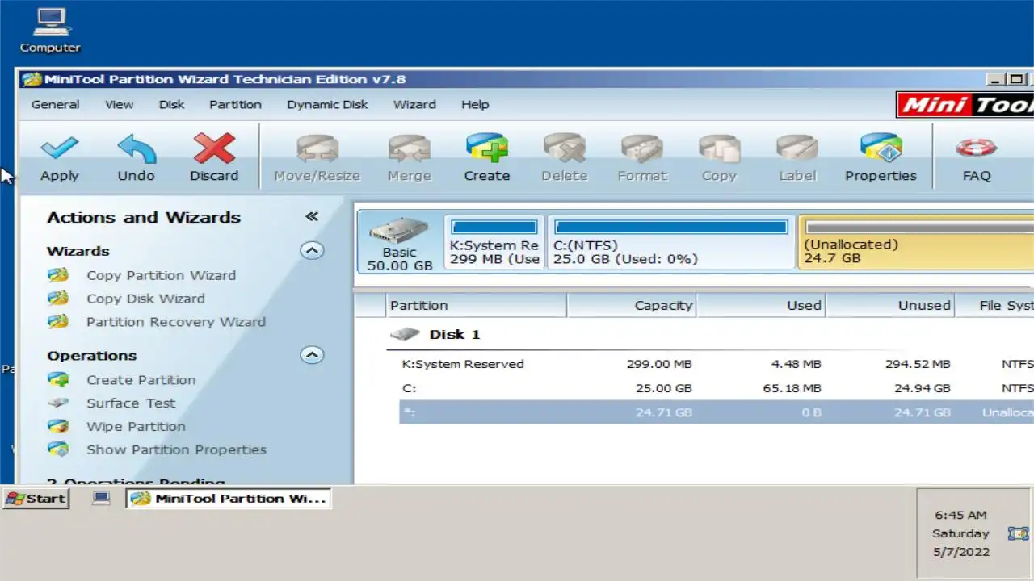Collapse the Wizards section
The height and width of the screenshot is (581, 1034).
pos(312,250)
